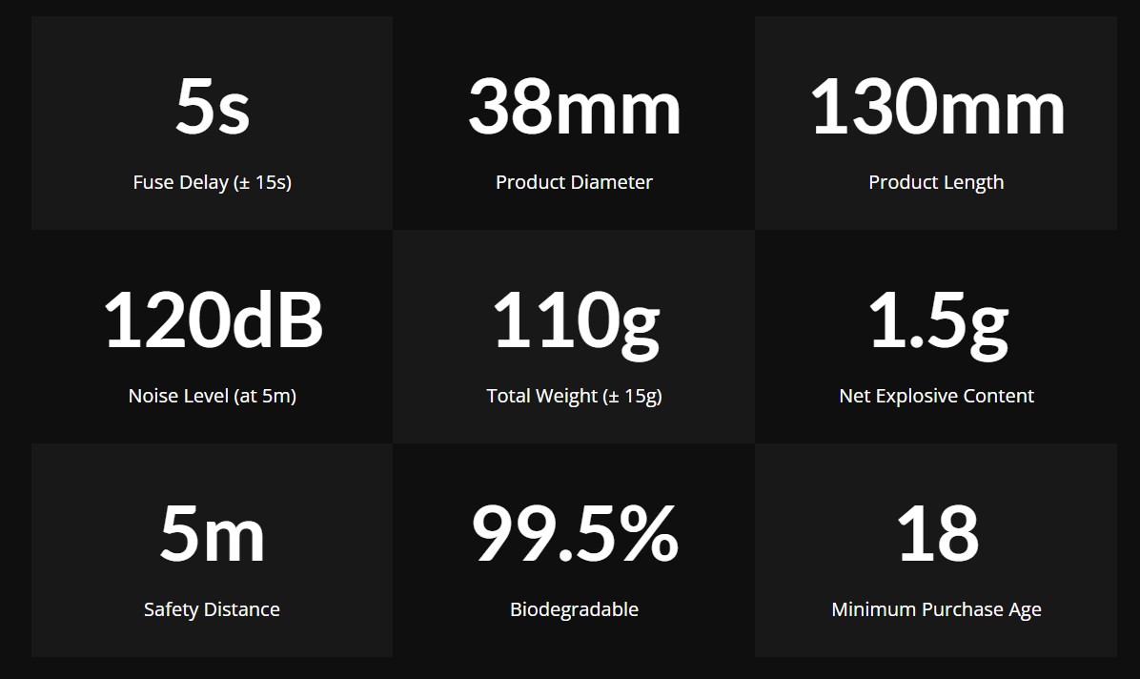Image resolution: width=1140 pixels, height=679 pixels.
Task: Select the Minimum Purchase Age label
Action: pos(936,609)
